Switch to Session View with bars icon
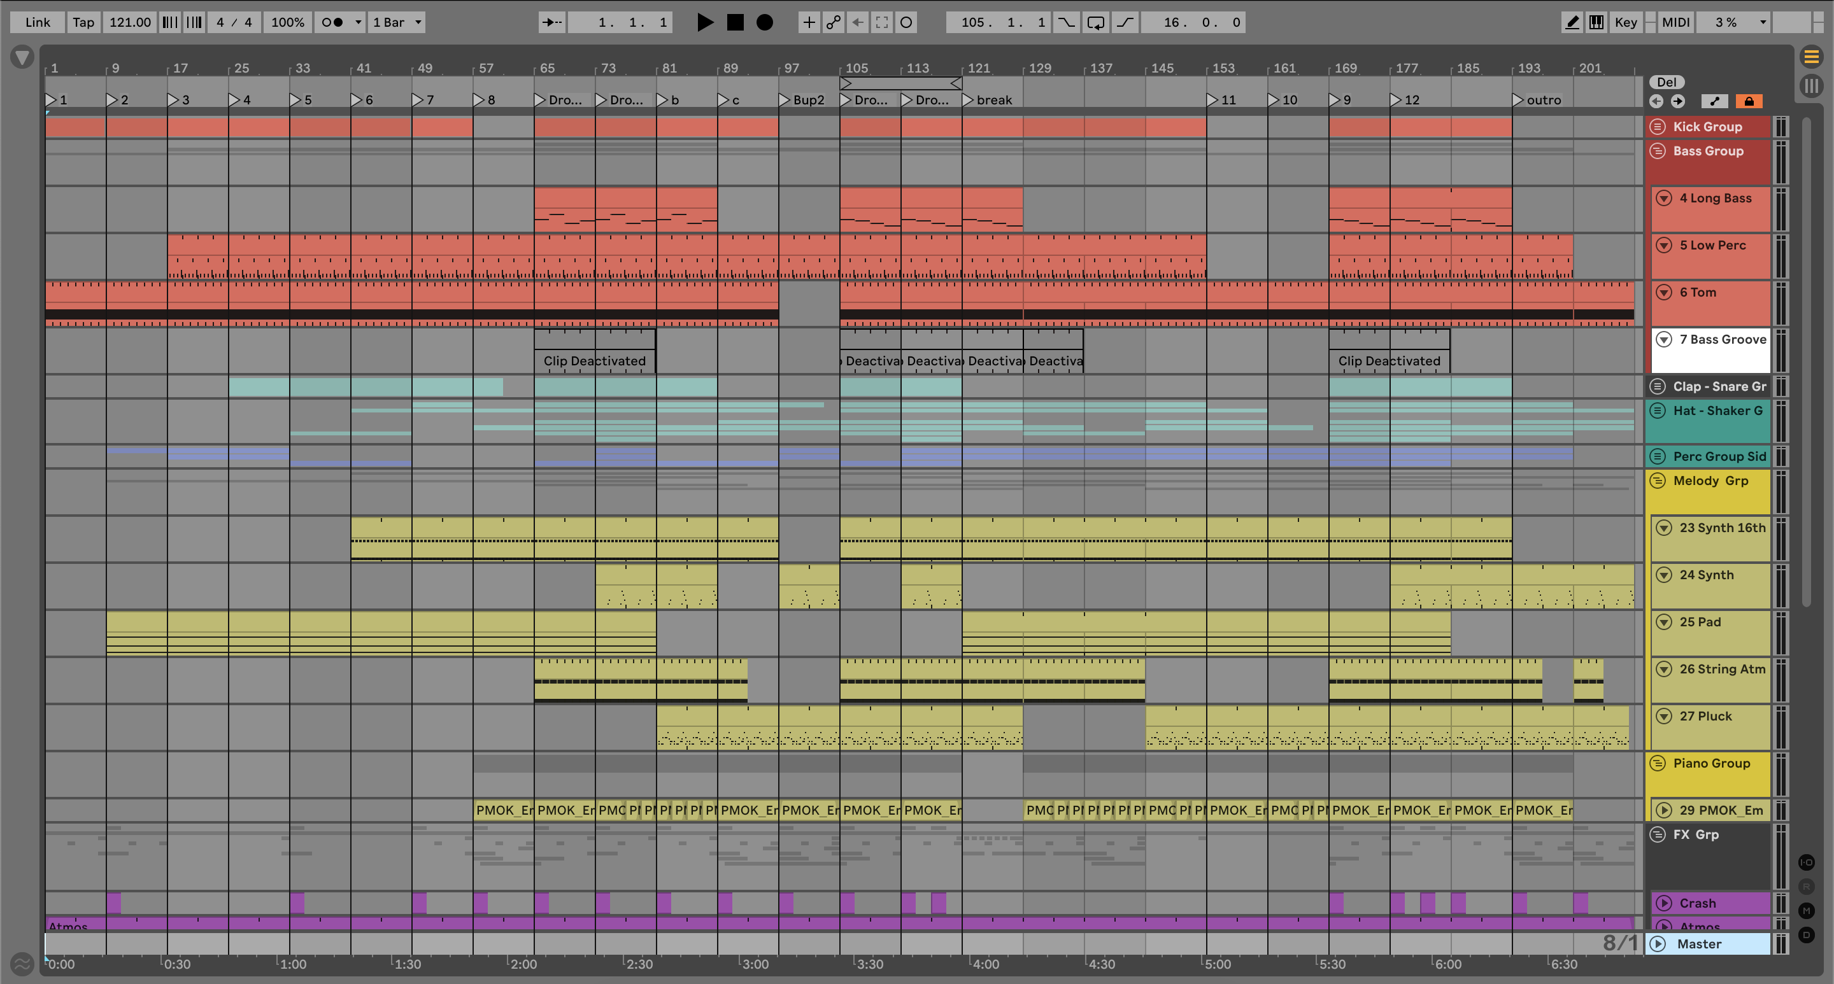This screenshot has height=984, width=1834. click(x=1810, y=86)
